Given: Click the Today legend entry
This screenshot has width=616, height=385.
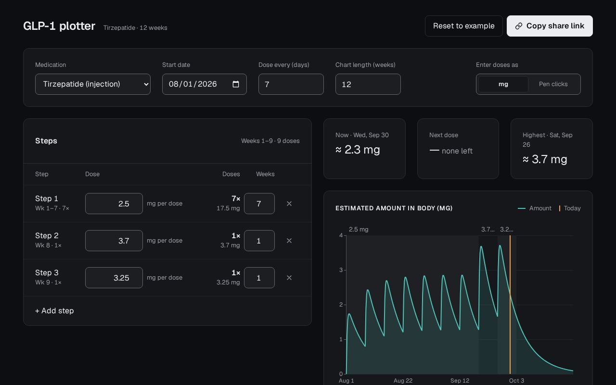Looking at the screenshot, I should tap(570, 208).
